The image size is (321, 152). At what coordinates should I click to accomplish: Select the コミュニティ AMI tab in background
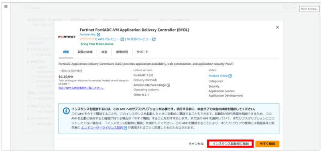pos(174,20)
